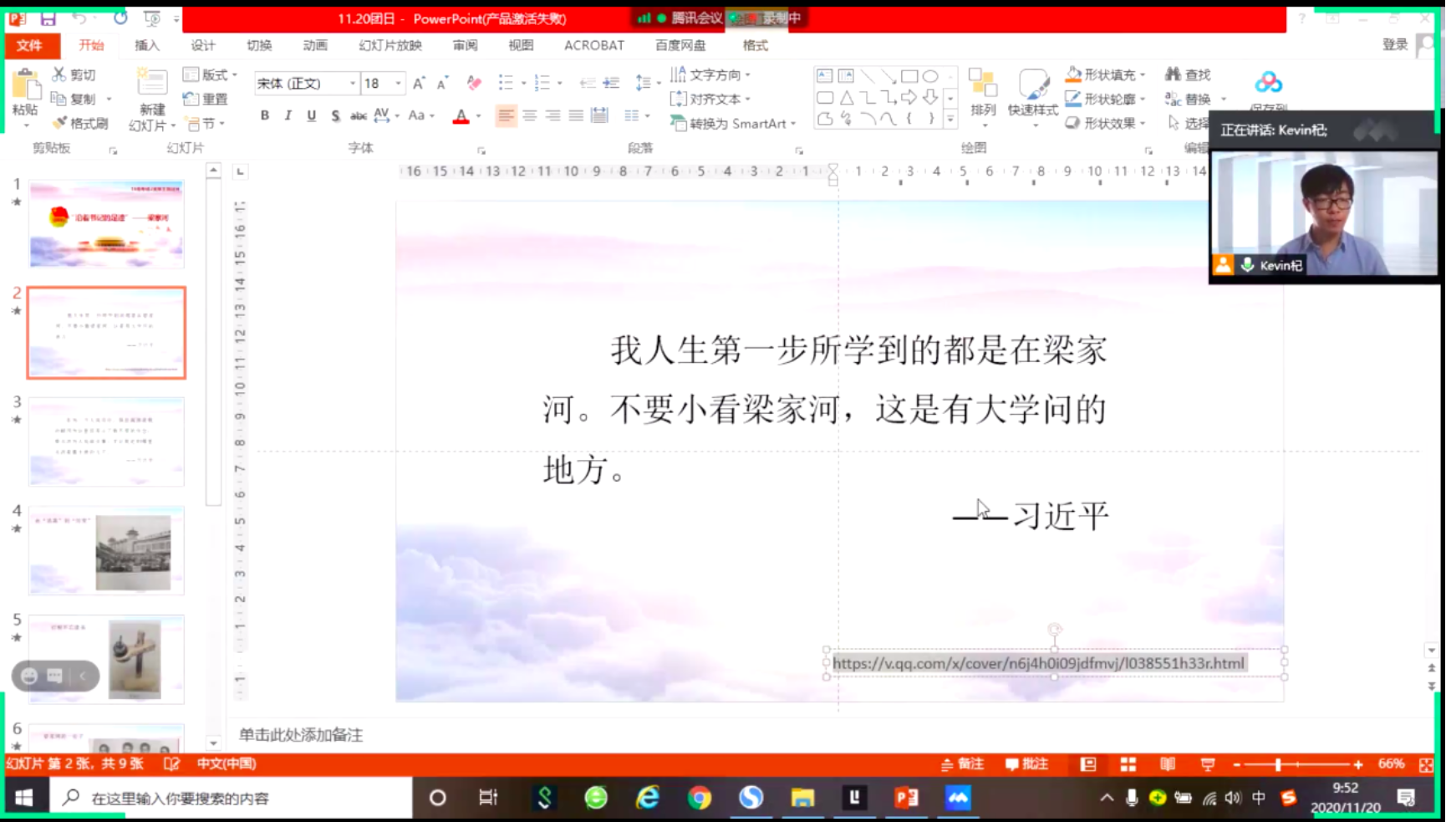Start Slide Show from status bar

coord(1206,763)
